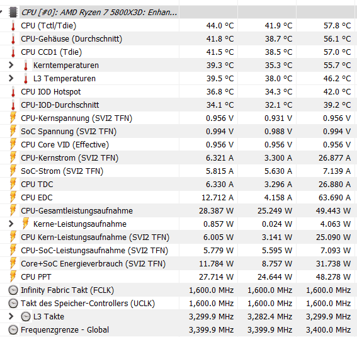Click thermometer icon beside CPU (Tctl/Tdie)
The height and width of the screenshot is (337, 357).
pyautogui.click(x=13, y=25)
